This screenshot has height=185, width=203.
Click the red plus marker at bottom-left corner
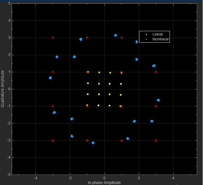point(53,140)
